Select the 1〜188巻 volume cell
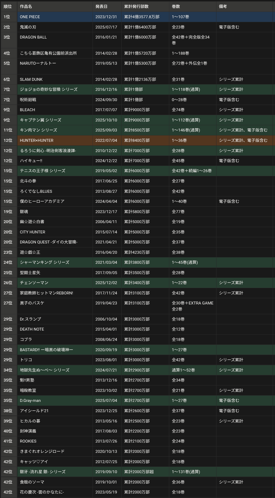Image resolution: width=275 pixels, height=498 pixels. click(x=193, y=53)
